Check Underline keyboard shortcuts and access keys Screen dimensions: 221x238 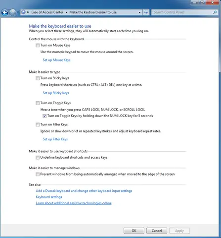(38, 157)
